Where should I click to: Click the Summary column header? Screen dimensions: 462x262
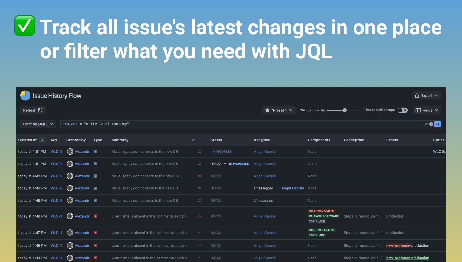tap(120, 140)
